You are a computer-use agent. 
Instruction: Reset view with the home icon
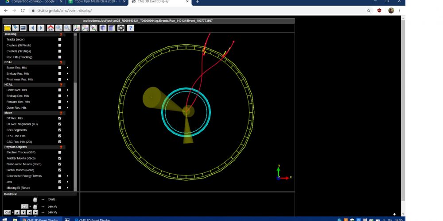coord(51,28)
